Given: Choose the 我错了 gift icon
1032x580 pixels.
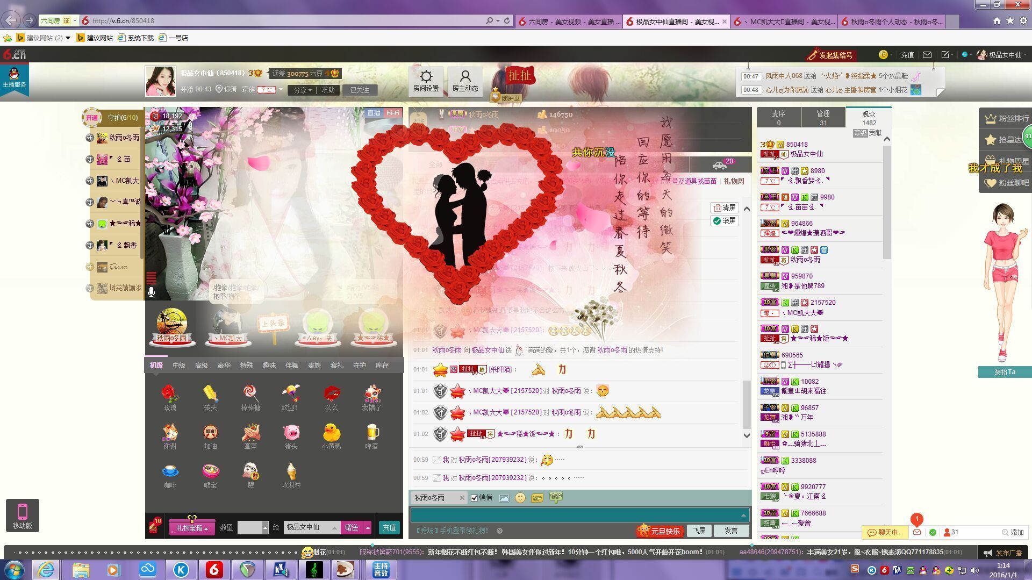Looking at the screenshot, I should click(371, 393).
